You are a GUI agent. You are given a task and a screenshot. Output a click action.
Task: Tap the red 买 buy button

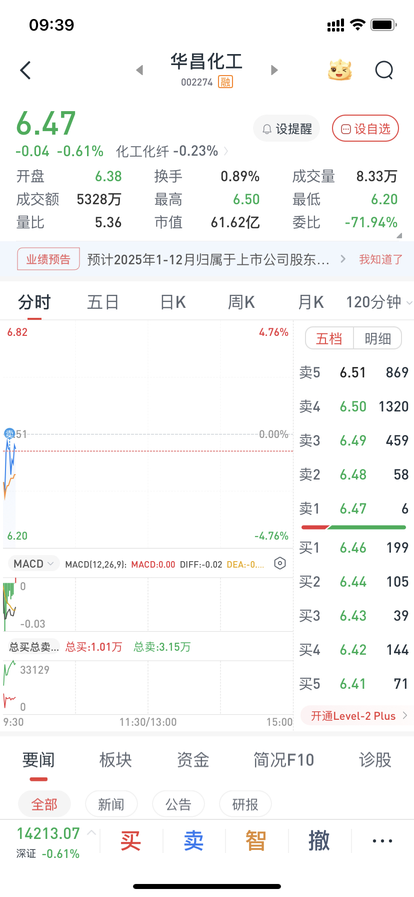[x=131, y=841]
